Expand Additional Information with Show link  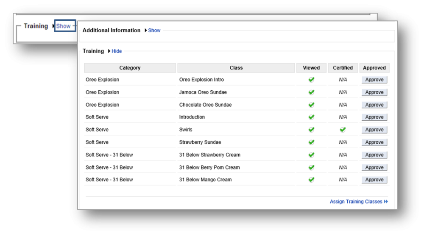point(154,31)
